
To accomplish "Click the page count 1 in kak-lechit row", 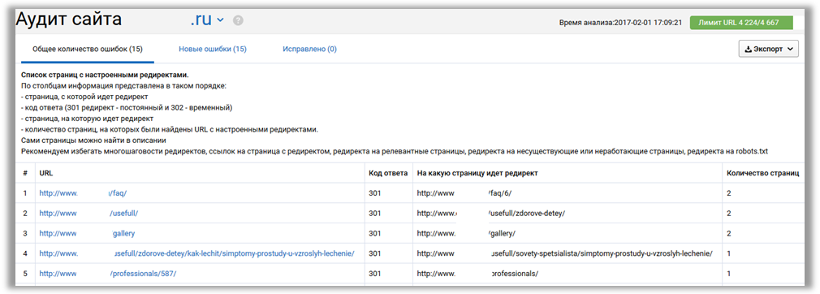I will 728,253.
